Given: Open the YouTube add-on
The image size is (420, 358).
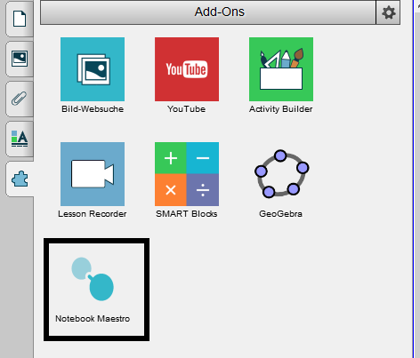Looking at the screenshot, I should (187, 69).
